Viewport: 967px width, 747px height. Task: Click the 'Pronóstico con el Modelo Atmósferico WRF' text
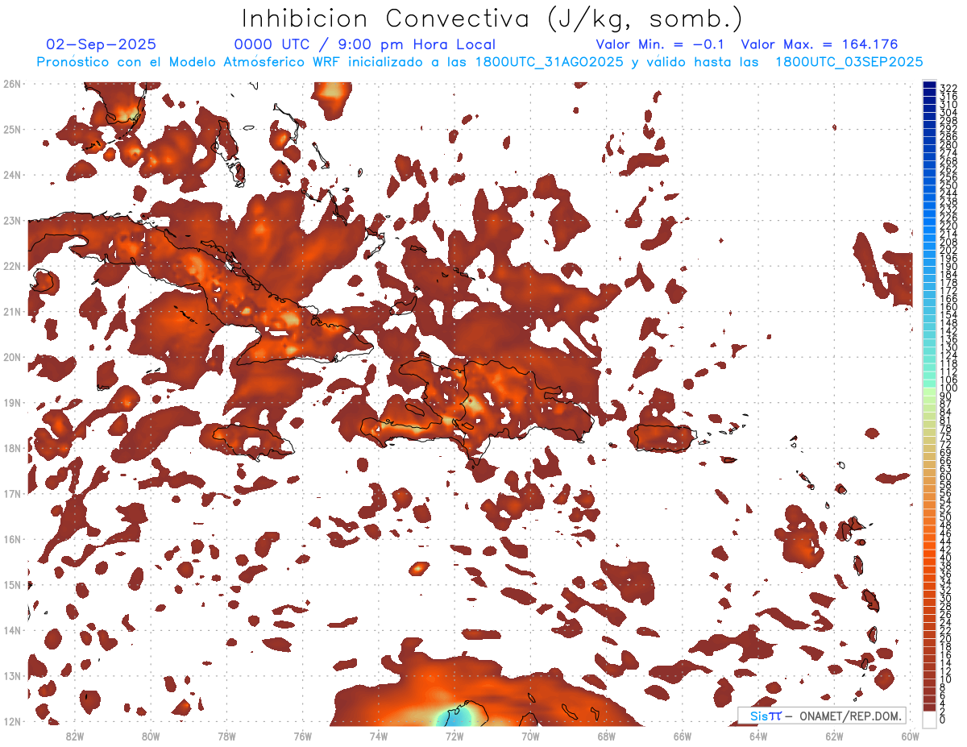coord(189,62)
